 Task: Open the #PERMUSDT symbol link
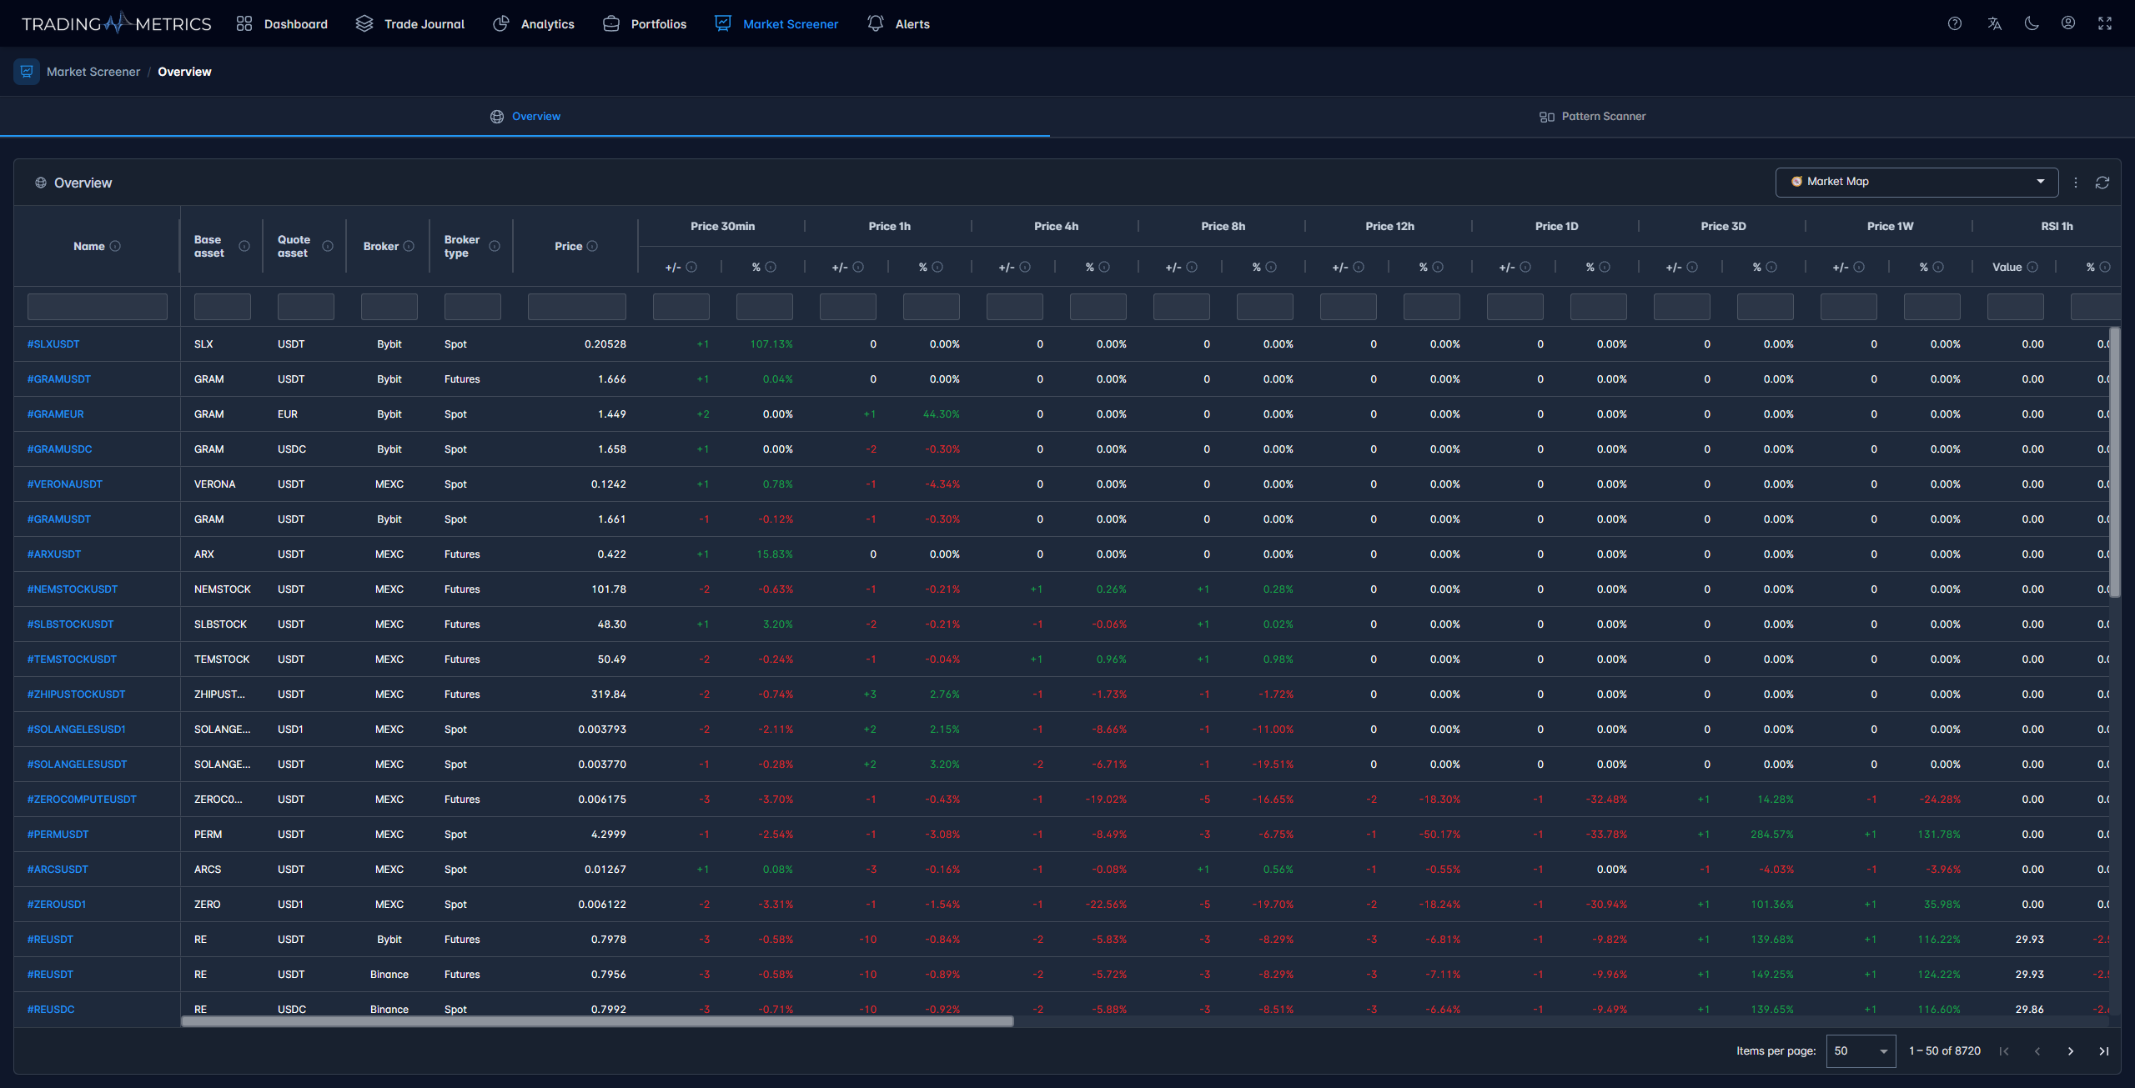[58, 835]
